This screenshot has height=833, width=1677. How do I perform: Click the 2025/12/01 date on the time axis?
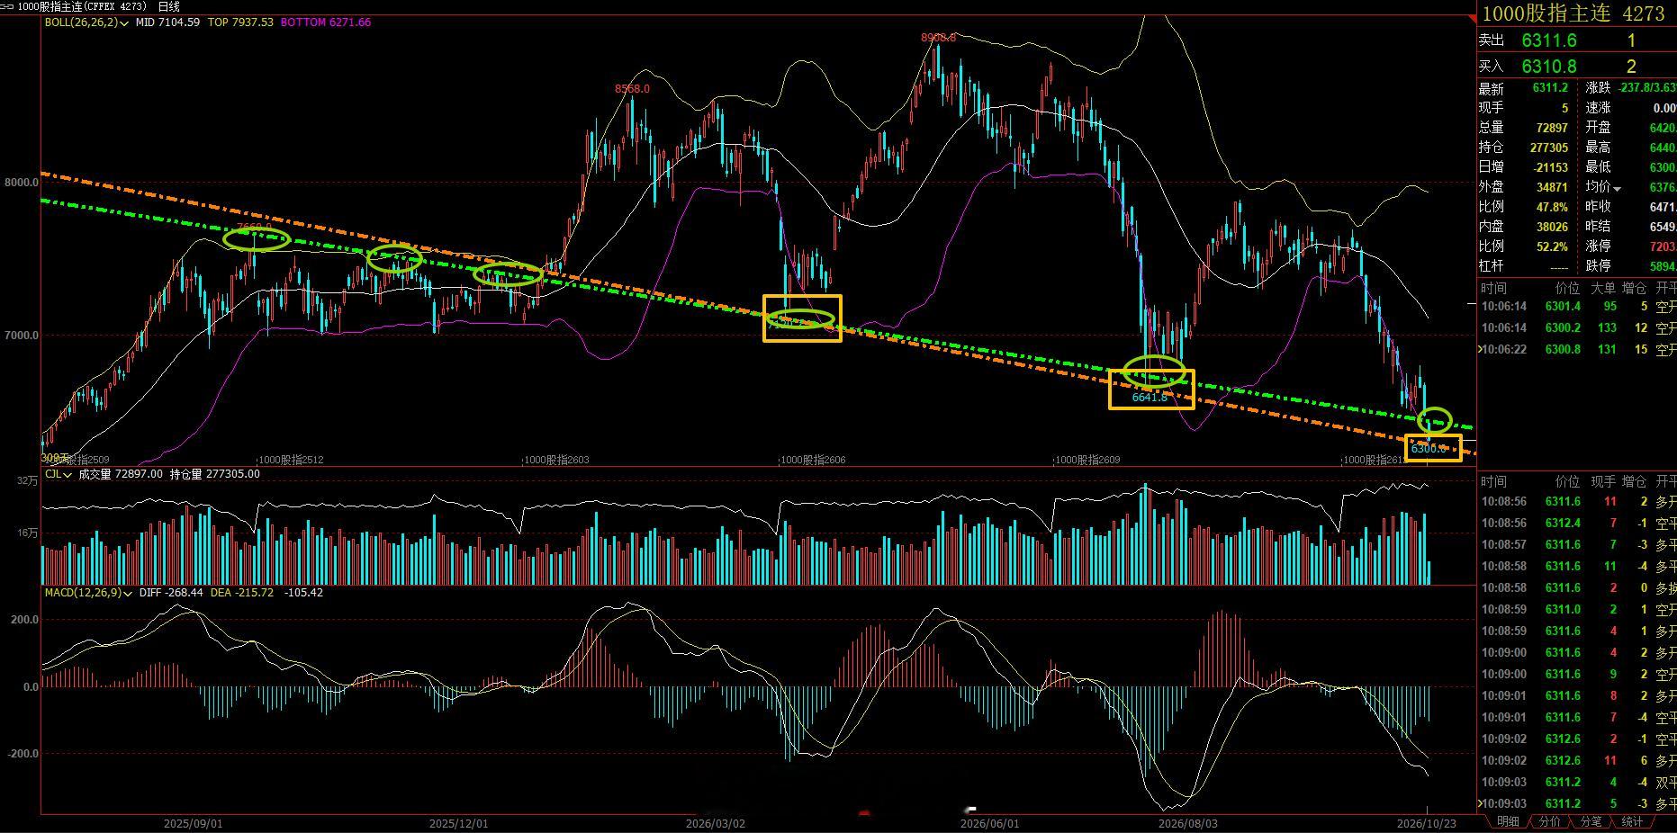pyautogui.click(x=459, y=823)
